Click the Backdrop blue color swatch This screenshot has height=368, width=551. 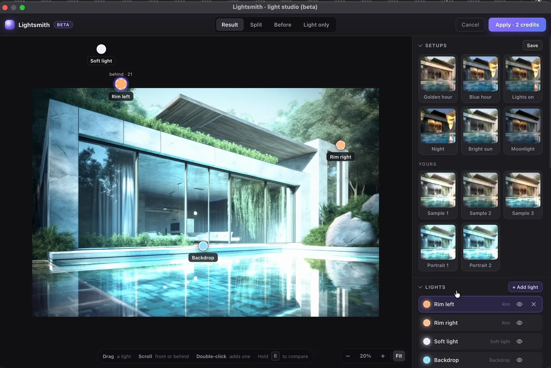coord(427,360)
